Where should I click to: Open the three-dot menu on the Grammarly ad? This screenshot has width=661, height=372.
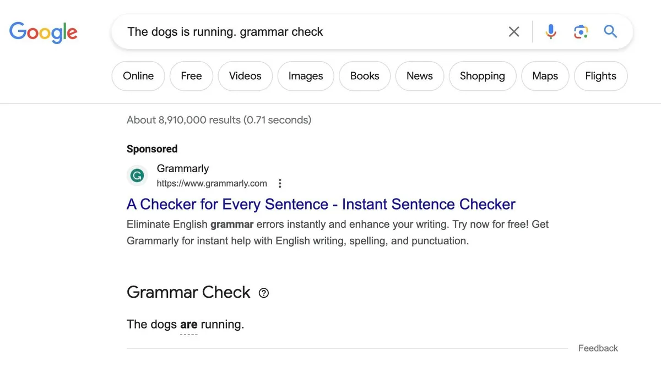[280, 183]
